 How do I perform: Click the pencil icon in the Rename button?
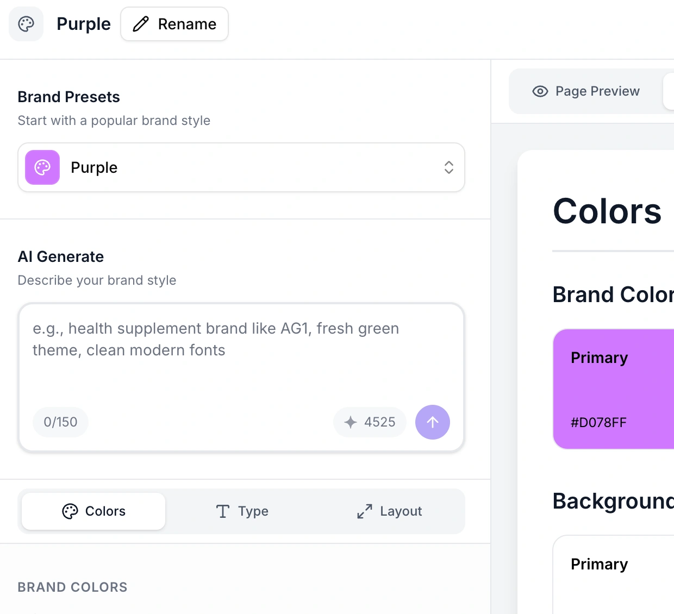tap(141, 24)
